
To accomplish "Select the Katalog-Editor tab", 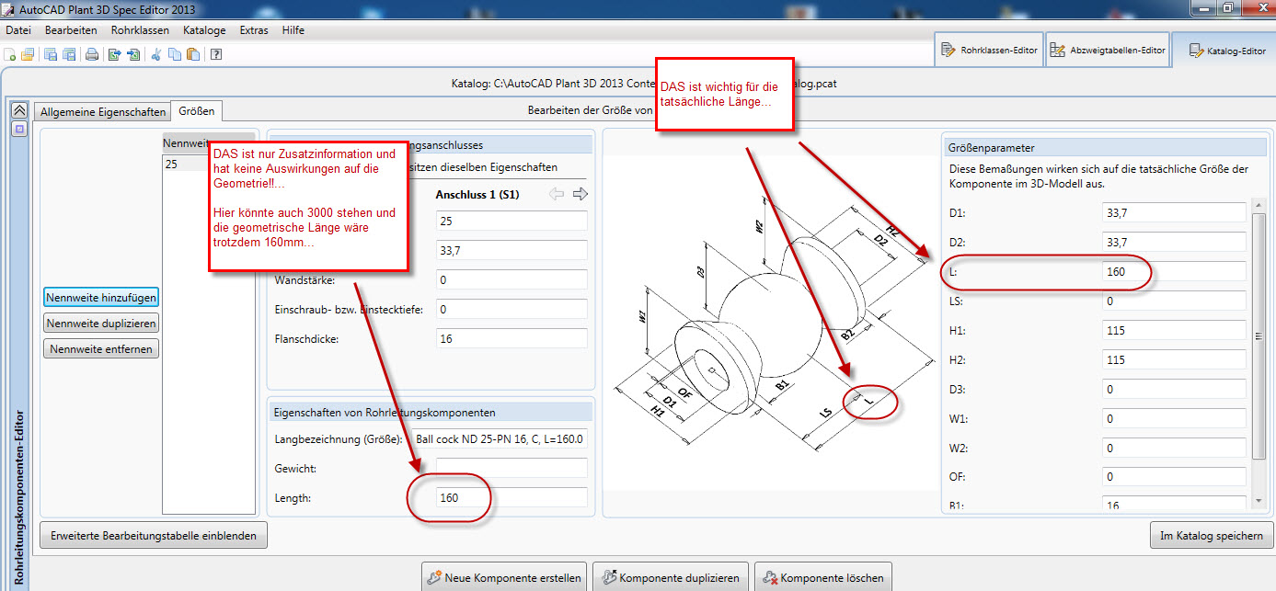I will (1223, 51).
